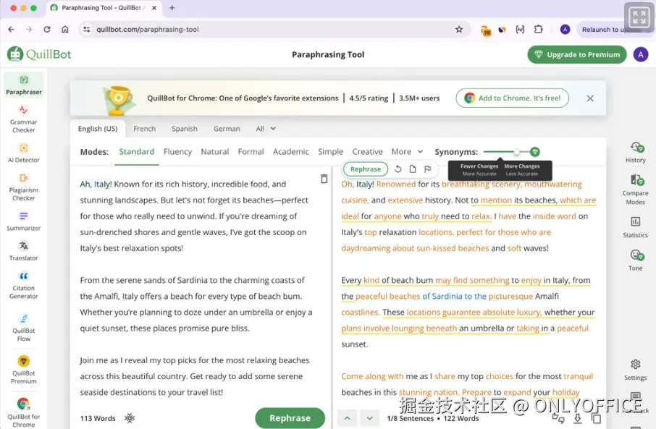
Task: Switch to Spanish language tab
Action: pos(185,129)
